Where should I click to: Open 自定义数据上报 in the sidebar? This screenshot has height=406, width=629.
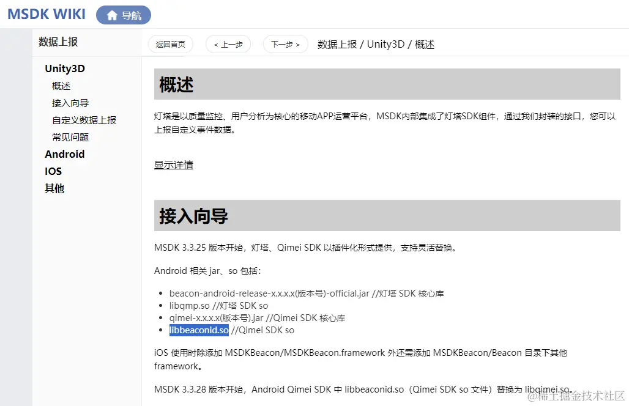84,120
